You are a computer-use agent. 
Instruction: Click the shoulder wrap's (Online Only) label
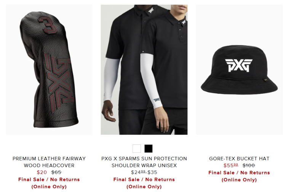click(x=144, y=187)
